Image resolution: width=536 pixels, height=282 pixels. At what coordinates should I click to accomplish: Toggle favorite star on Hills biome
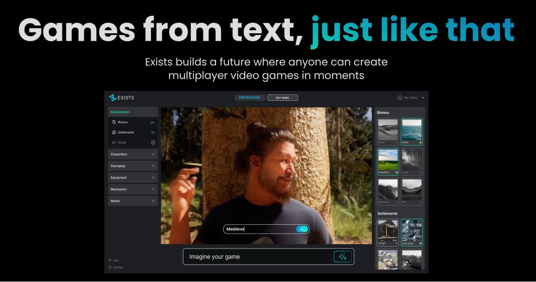pyautogui.click(x=420, y=202)
